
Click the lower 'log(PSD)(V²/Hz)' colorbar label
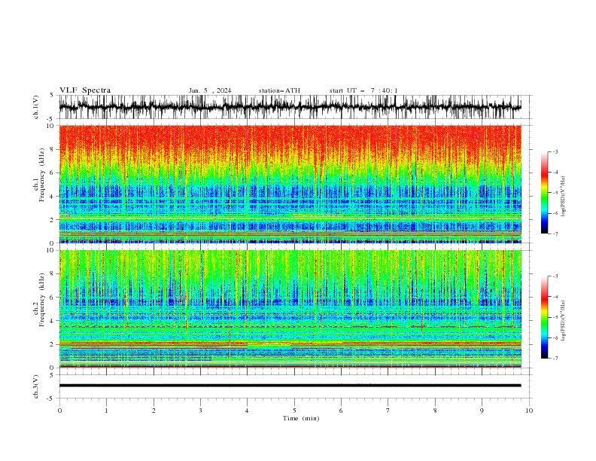pos(563,321)
